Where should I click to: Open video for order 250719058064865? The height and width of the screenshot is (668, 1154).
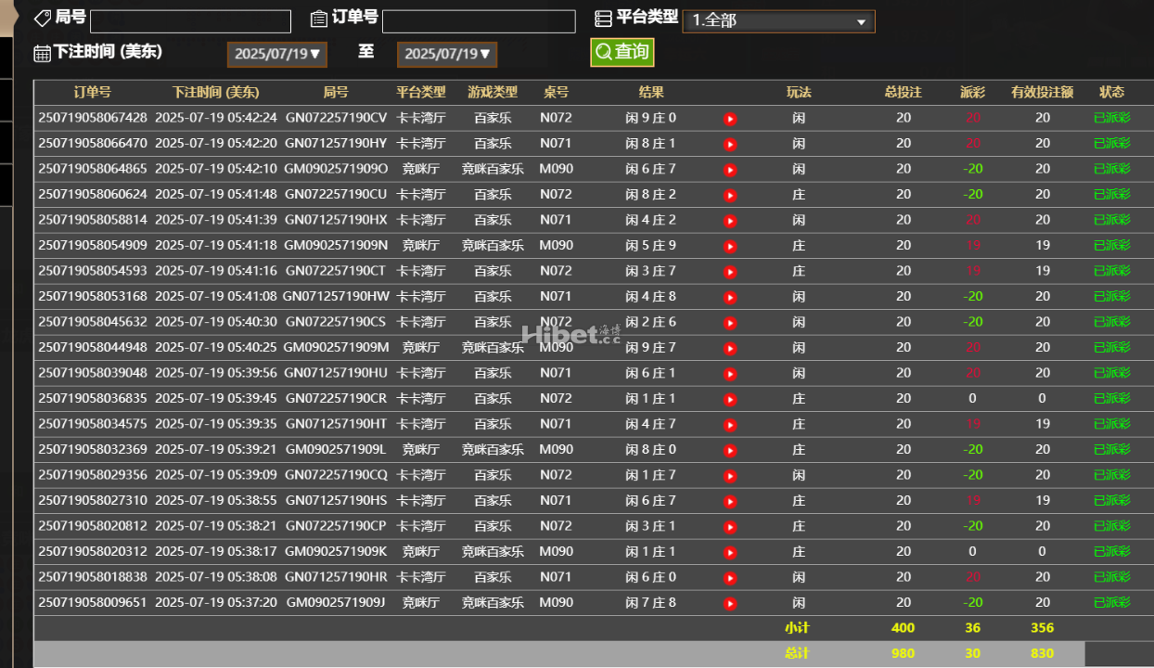pos(730,170)
